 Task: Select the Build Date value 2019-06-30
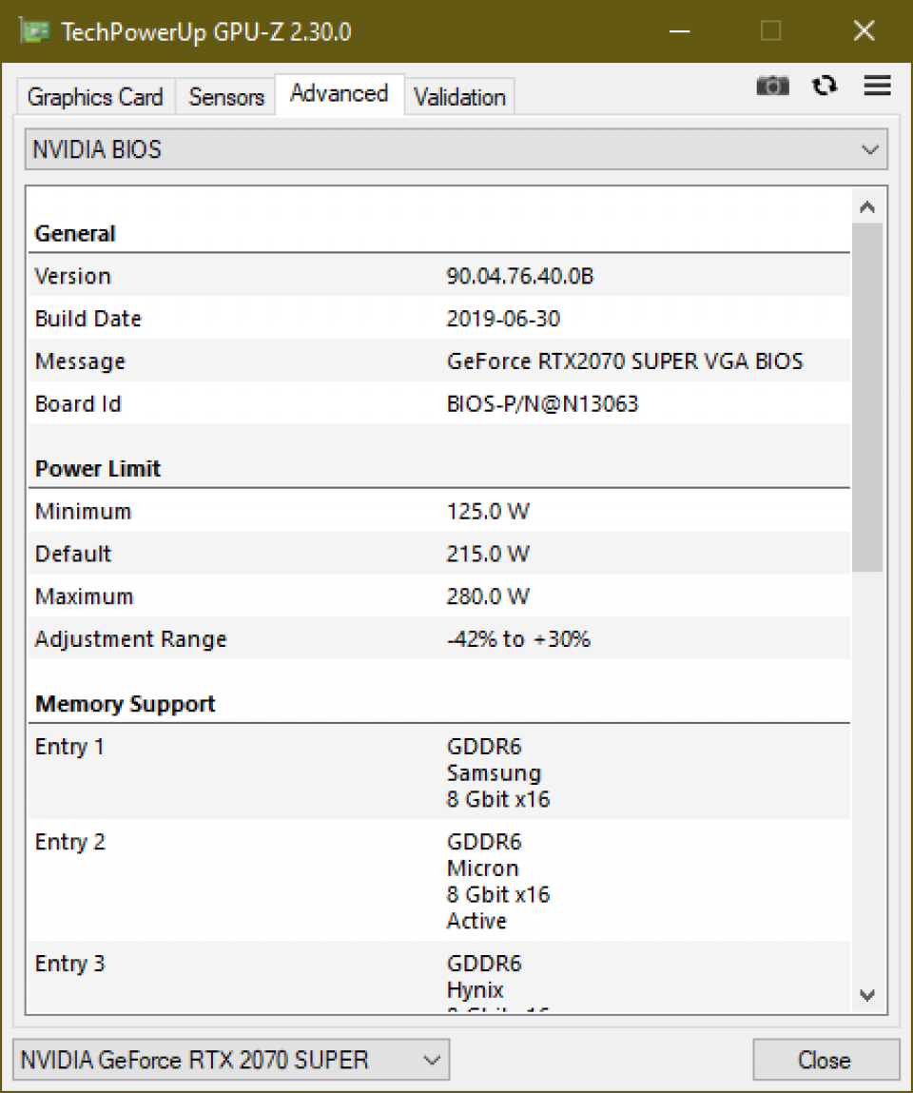tap(502, 319)
